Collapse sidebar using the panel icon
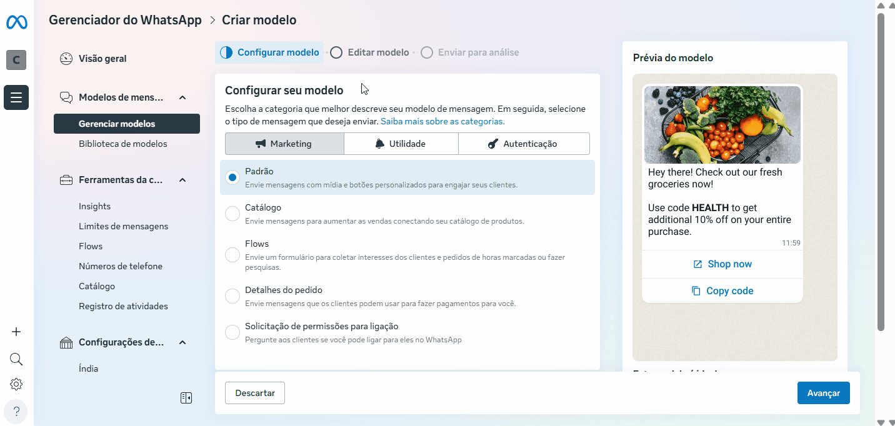Screen dimensions: 895x426 [186, 398]
